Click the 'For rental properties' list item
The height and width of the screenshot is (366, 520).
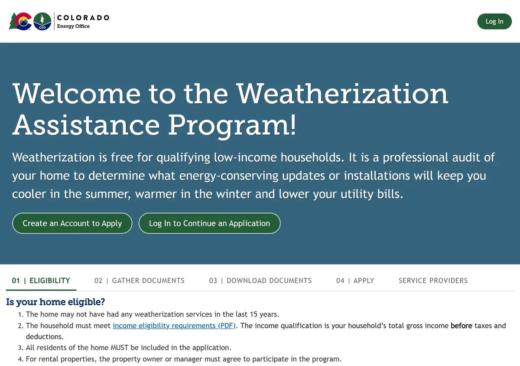[184, 359]
